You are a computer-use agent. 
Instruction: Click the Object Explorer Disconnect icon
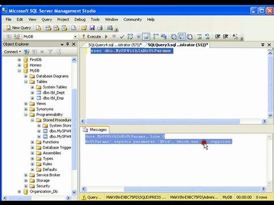[35, 52]
